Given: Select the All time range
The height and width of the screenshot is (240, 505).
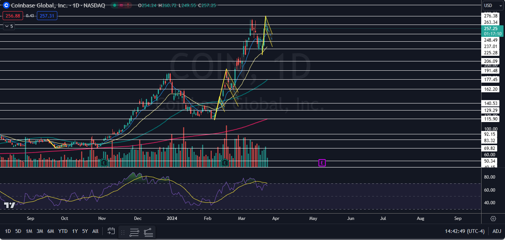Looking at the screenshot, I should (x=95, y=231).
